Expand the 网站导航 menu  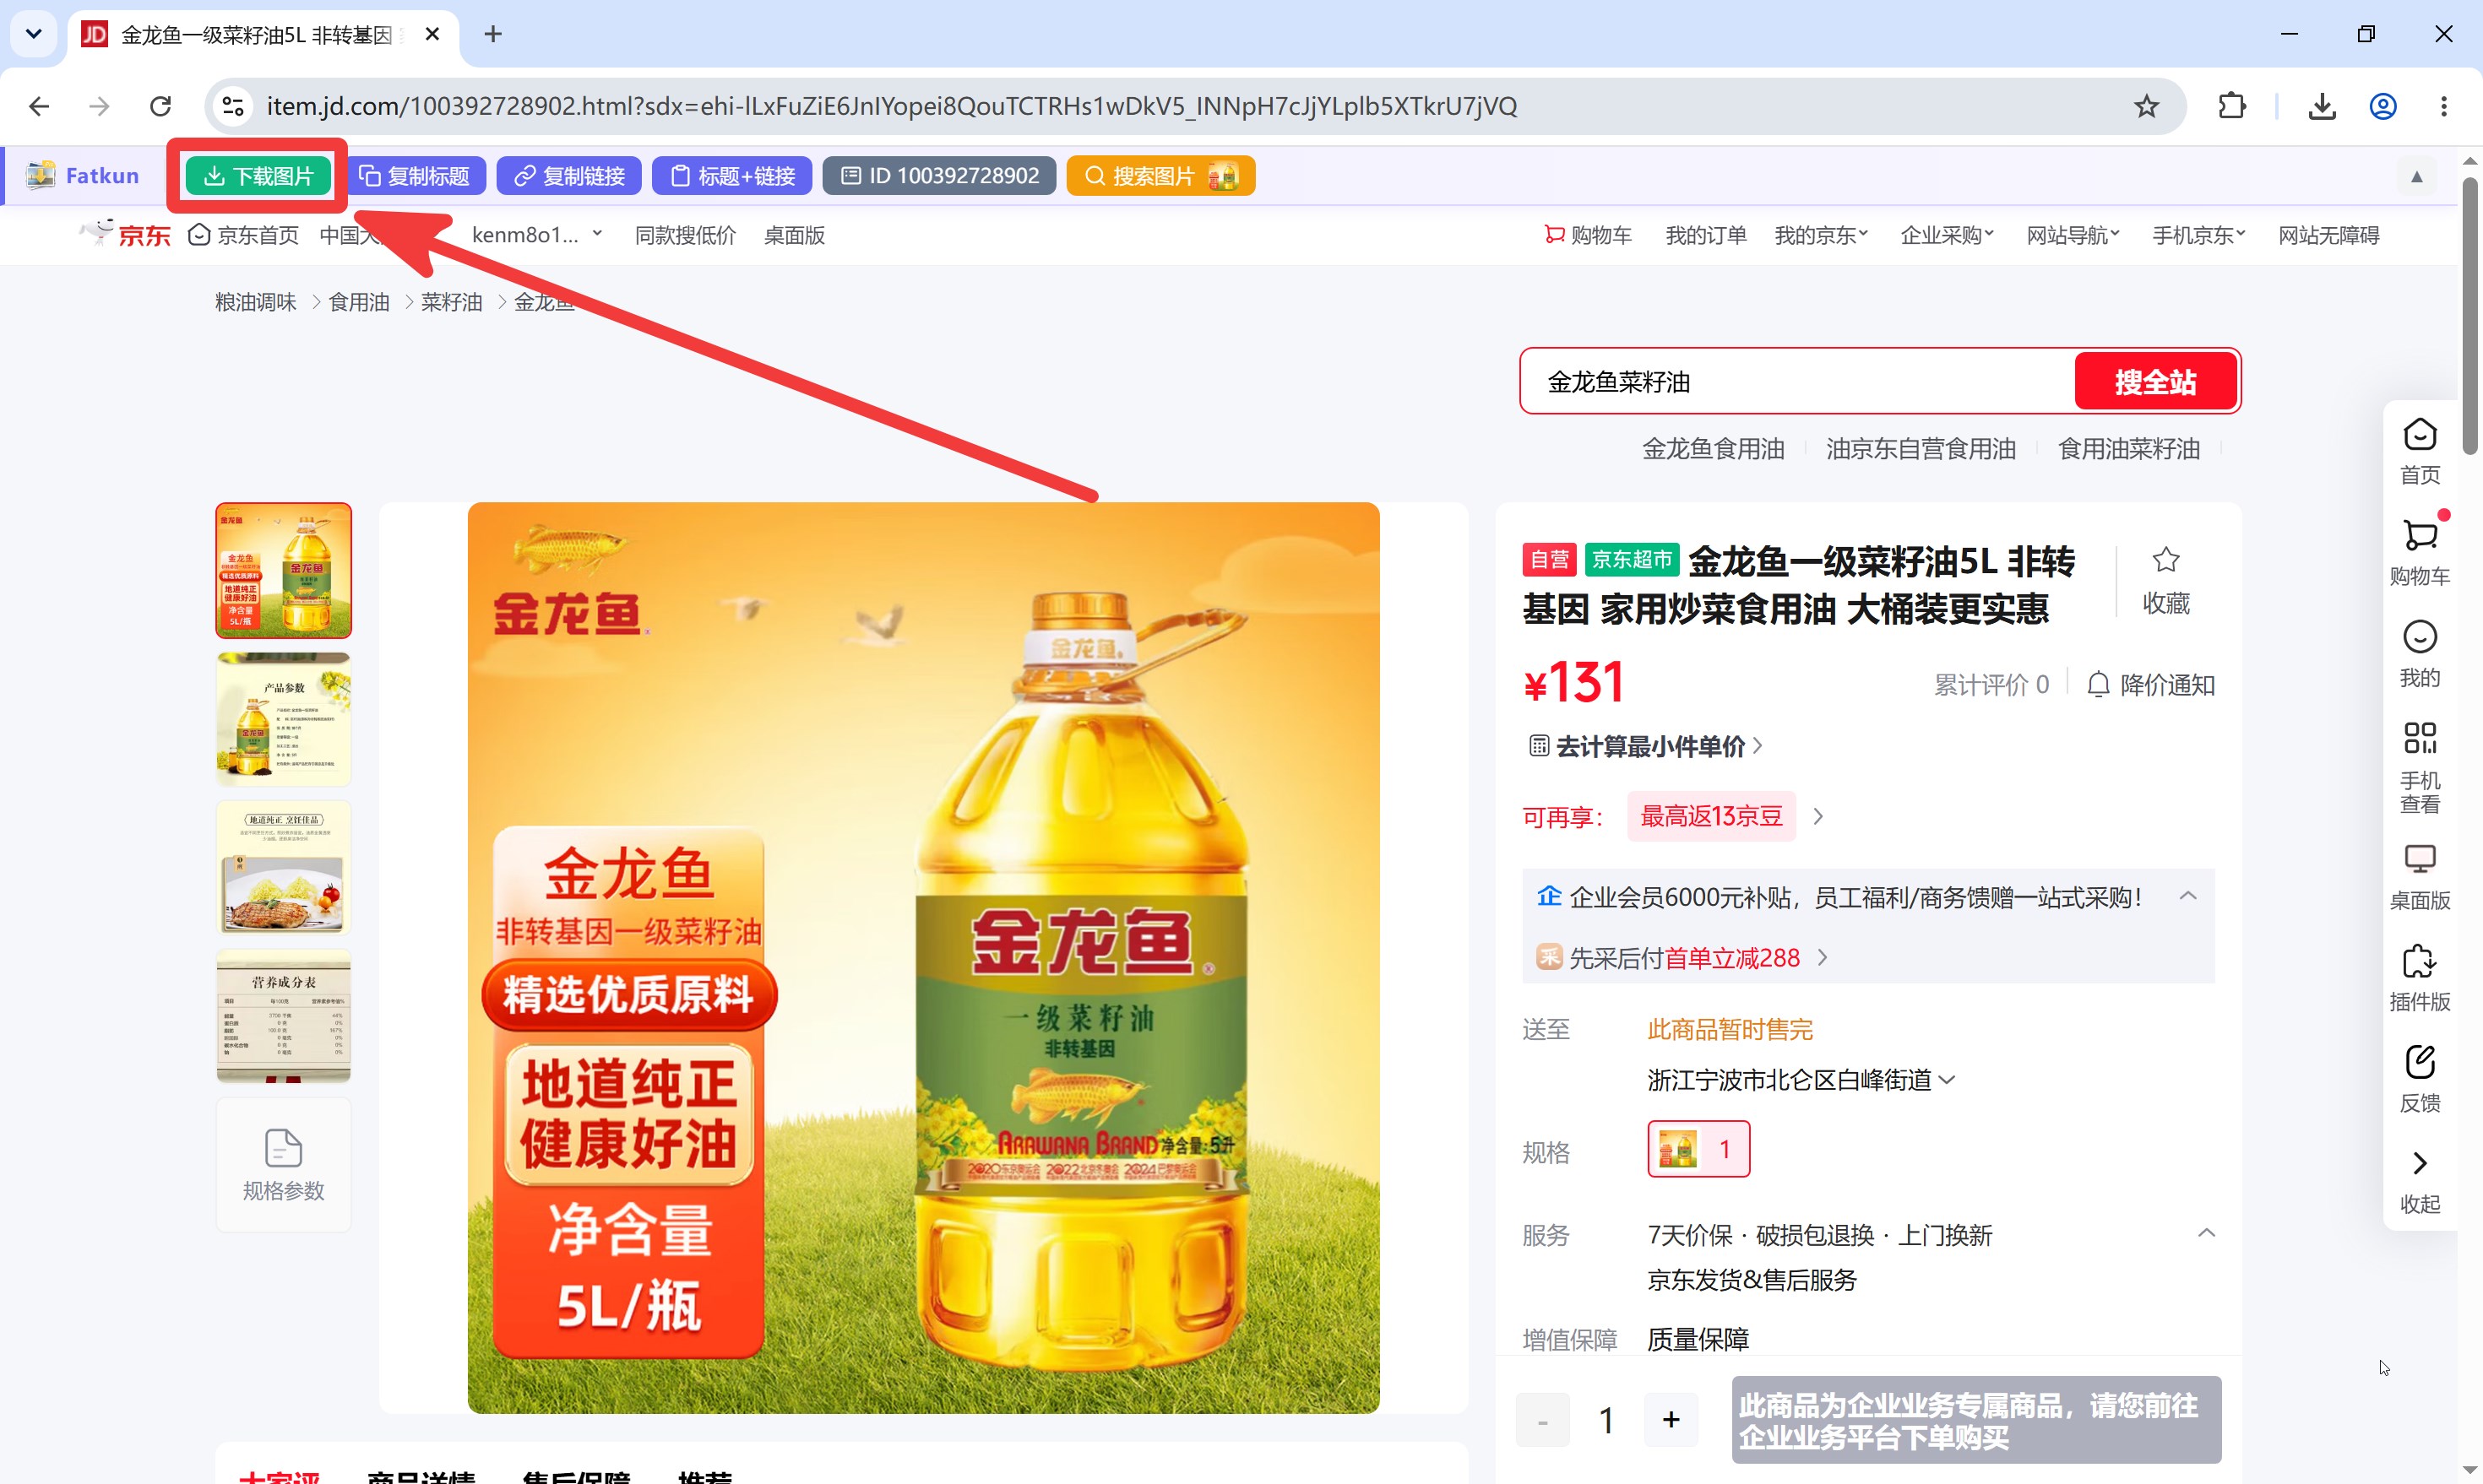pos(2073,235)
